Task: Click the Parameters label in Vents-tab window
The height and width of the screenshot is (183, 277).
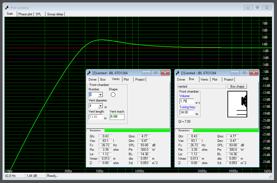Action: coord(95,130)
